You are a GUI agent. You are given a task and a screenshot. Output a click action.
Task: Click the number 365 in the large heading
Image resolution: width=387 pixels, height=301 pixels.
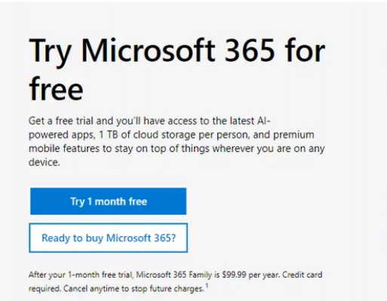250,50
